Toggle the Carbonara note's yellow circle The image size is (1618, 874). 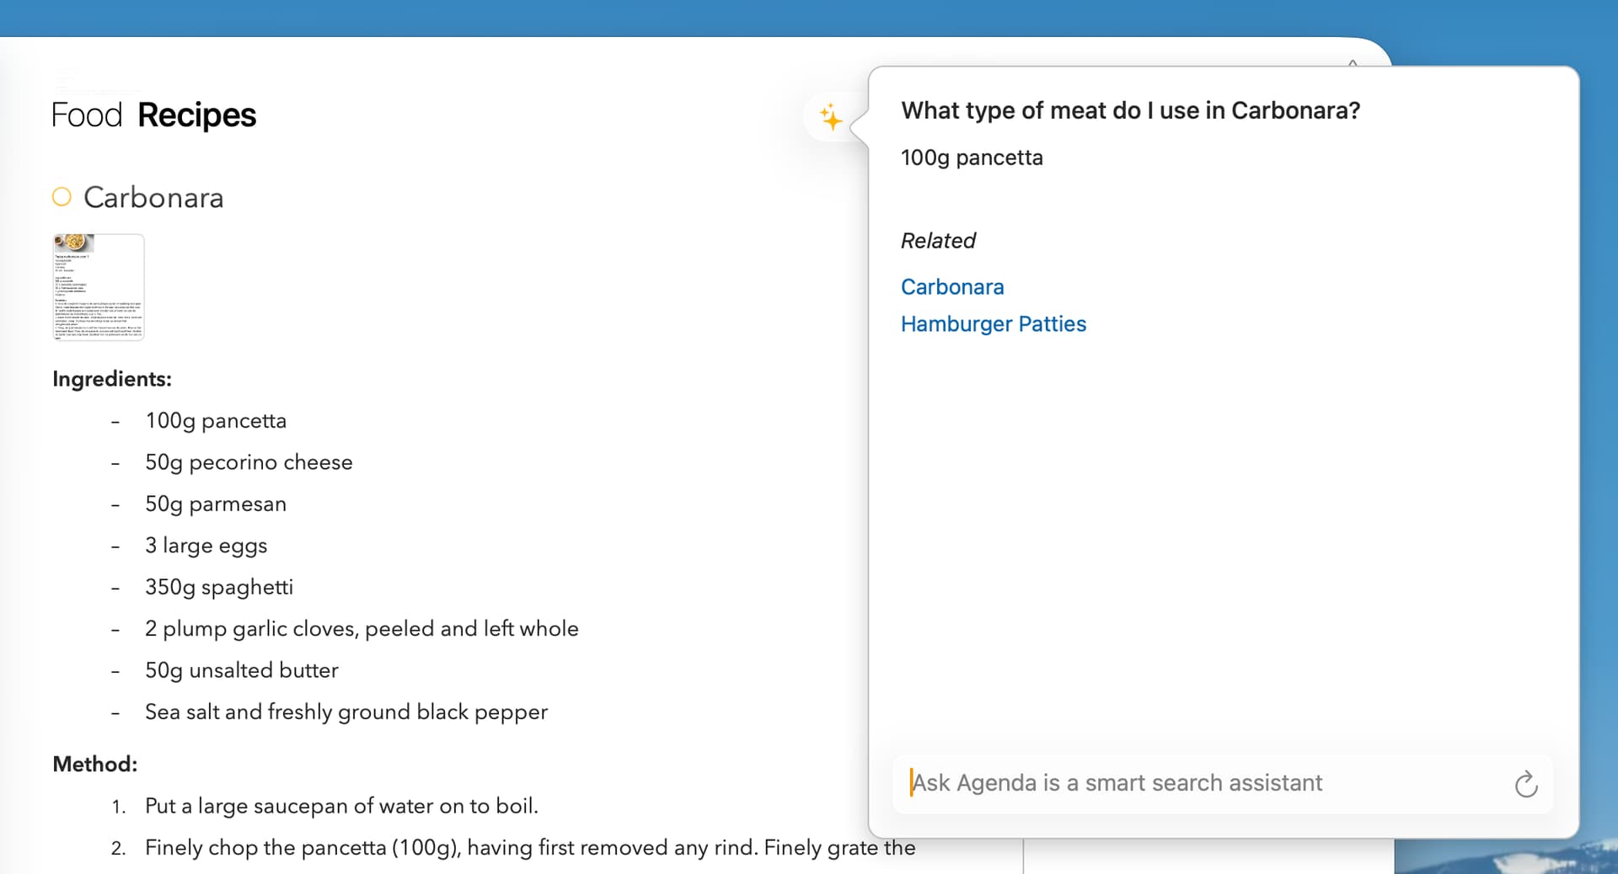pyautogui.click(x=62, y=197)
